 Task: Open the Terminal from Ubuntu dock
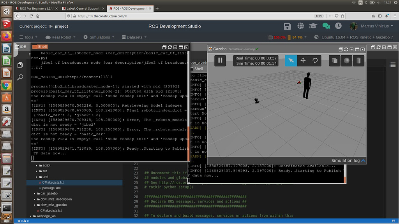click(7, 208)
